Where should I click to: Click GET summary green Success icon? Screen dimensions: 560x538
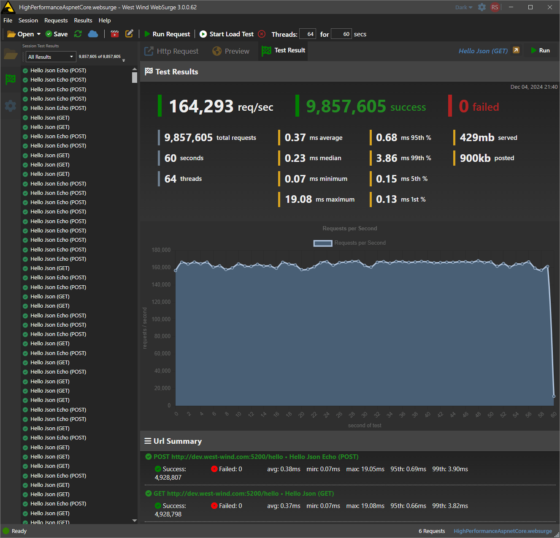tap(158, 506)
